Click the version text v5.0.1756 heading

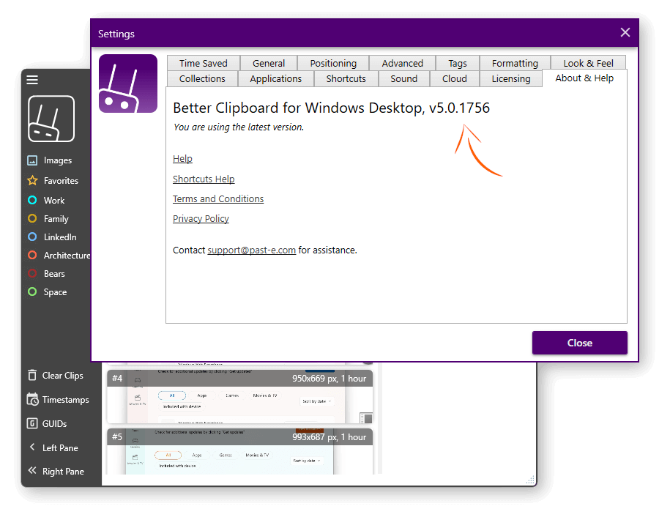pos(459,108)
